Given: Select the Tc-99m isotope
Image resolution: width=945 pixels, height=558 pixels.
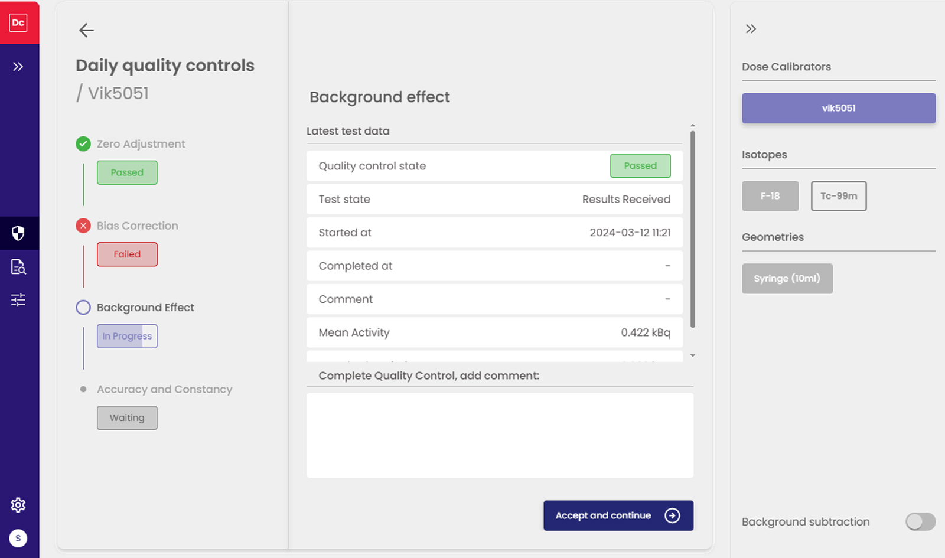Looking at the screenshot, I should (x=838, y=196).
